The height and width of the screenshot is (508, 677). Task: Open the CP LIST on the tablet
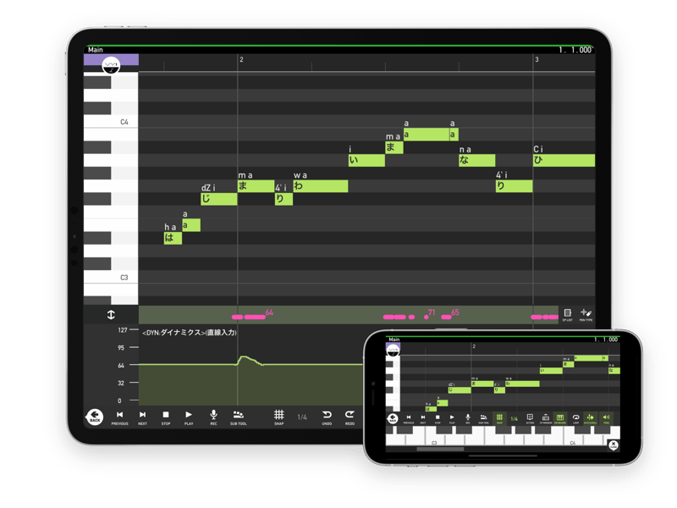coord(567,315)
